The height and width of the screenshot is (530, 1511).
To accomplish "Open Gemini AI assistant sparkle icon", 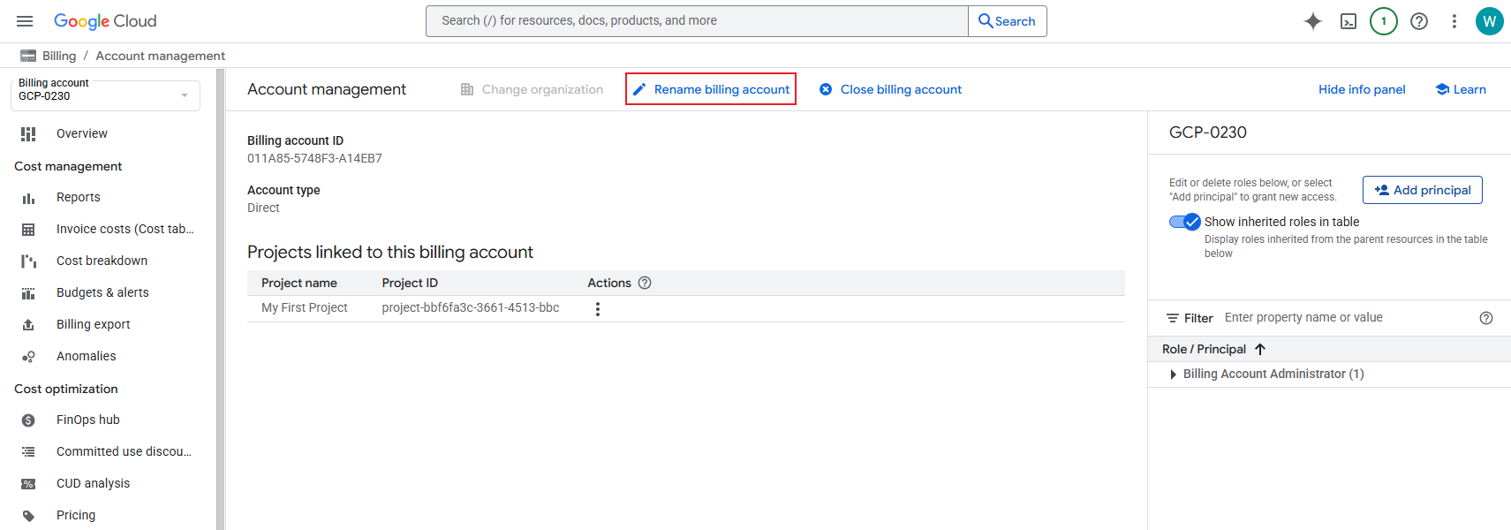I will (1312, 21).
